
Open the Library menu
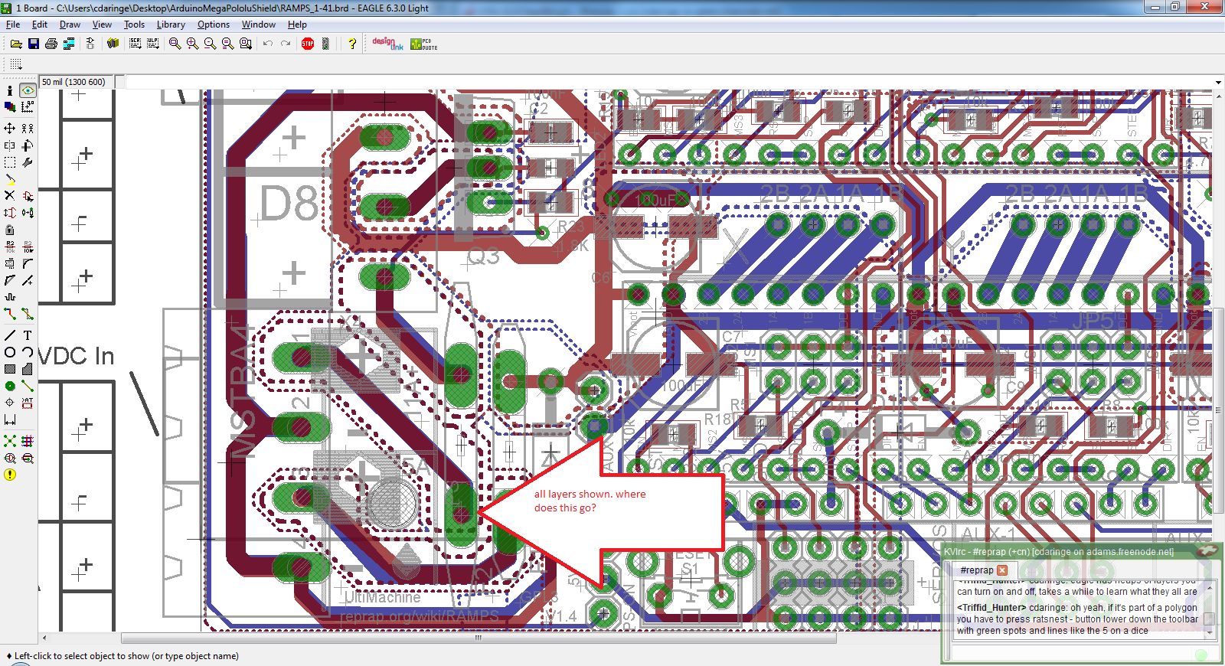coord(171,24)
